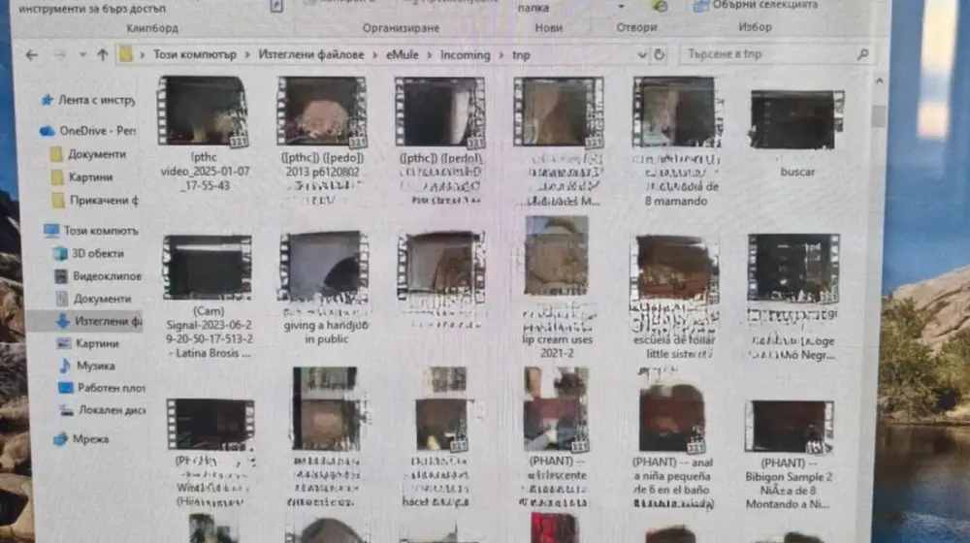Expand the chevron after Incoming breadcrumb
970x543 pixels.
[x=501, y=55]
